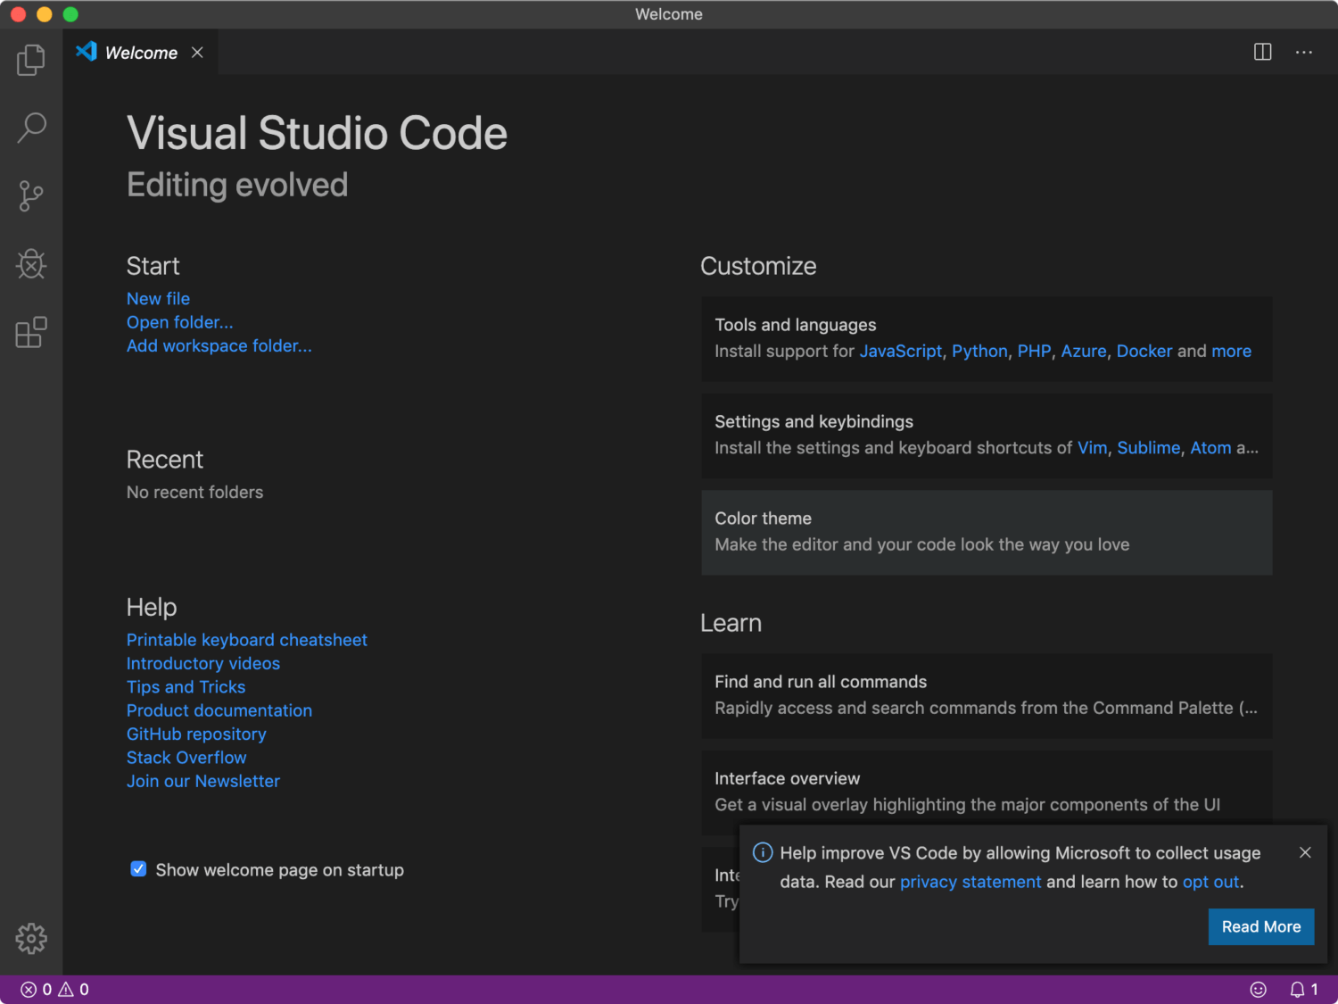Uncheck Show welcome page on startup
The image size is (1338, 1004).
pos(138,868)
